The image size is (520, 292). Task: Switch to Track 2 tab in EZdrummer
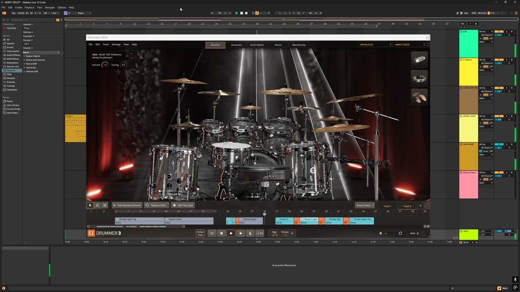(x=407, y=206)
